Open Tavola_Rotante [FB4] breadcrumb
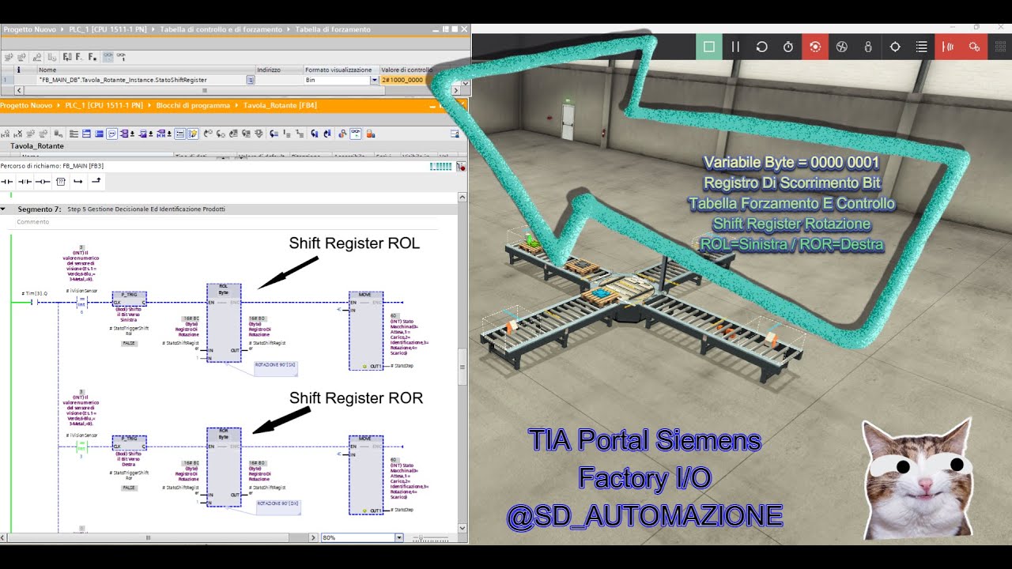Image resolution: width=1012 pixels, height=569 pixels. 280,105
